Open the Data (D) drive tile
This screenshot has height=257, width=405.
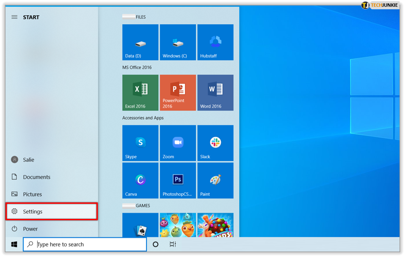click(x=140, y=42)
